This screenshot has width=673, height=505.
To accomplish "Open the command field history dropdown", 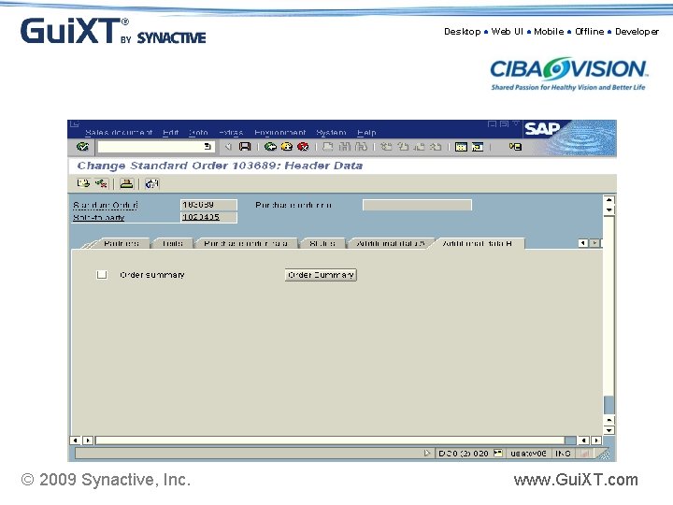I will pyautogui.click(x=208, y=147).
